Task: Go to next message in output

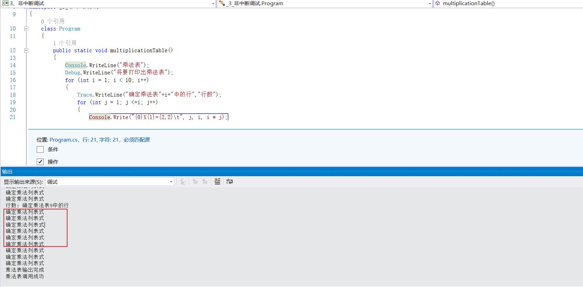Action: (x=205, y=181)
